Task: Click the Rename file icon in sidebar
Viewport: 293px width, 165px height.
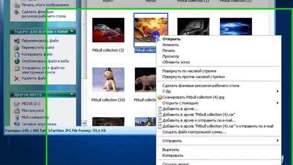Action: pyautogui.click(x=17, y=41)
